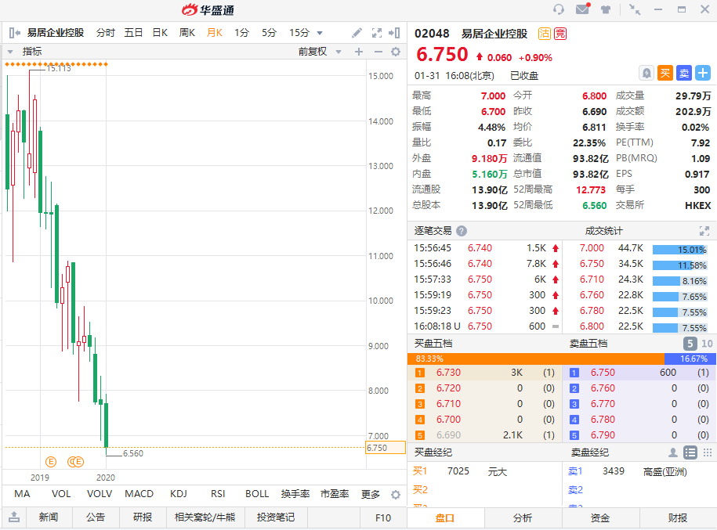Open the 新闻 news button
Viewport: 717px width, 530px height.
click(49, 517)
